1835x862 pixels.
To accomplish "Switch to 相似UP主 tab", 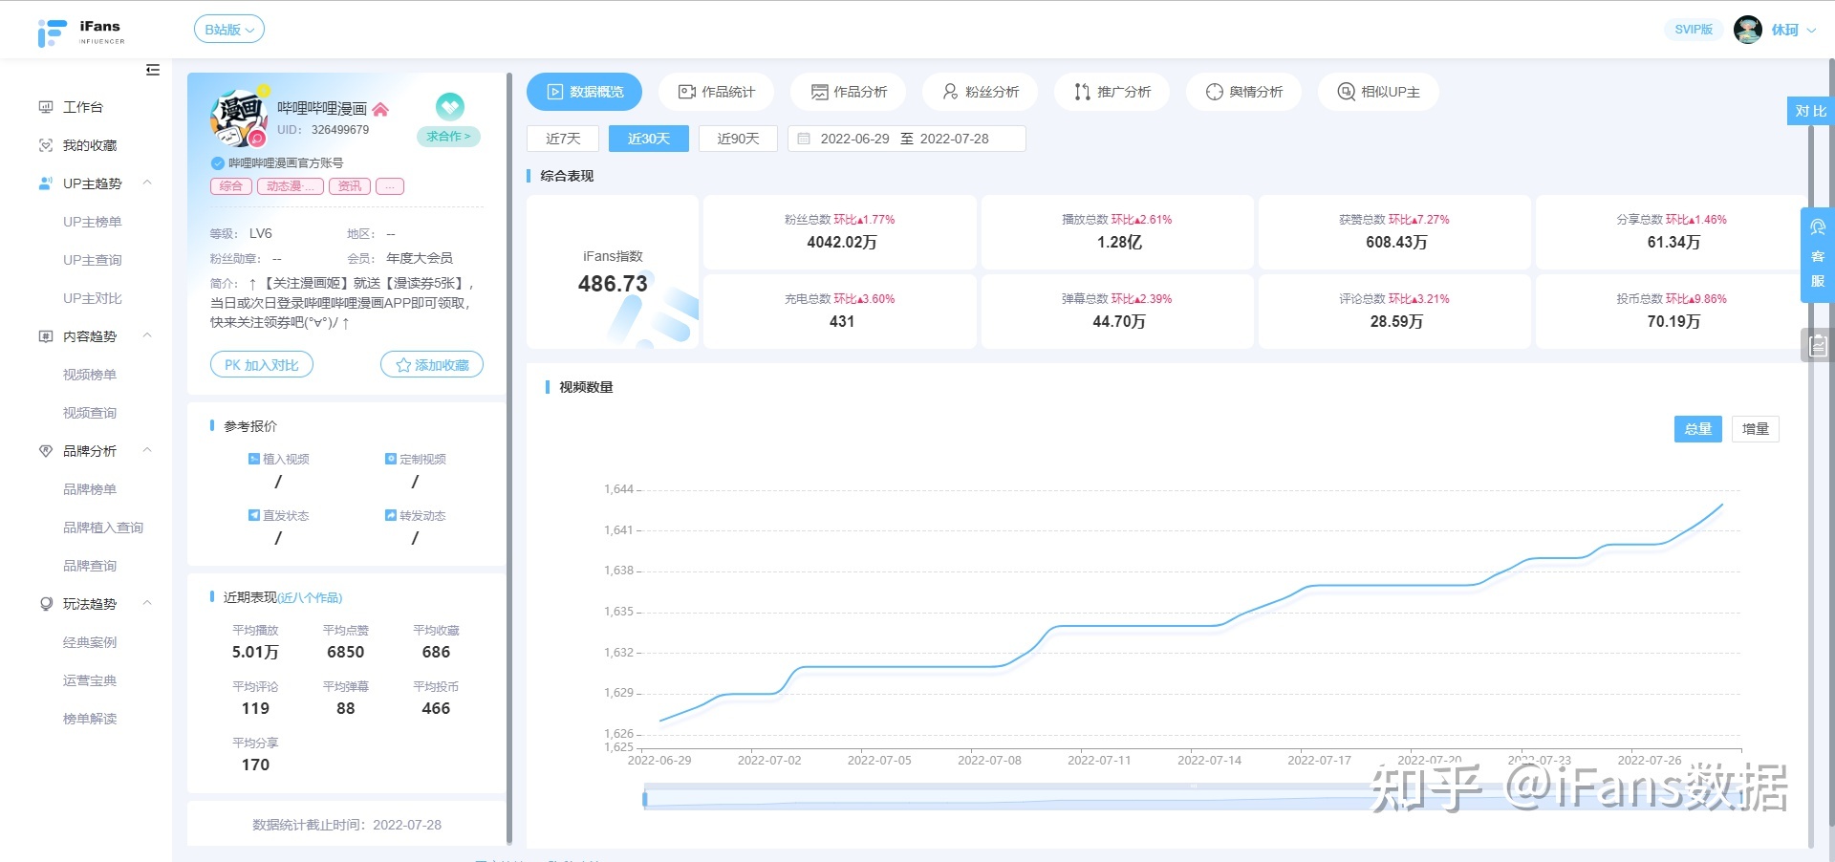I will click(x=1378, y=92).
